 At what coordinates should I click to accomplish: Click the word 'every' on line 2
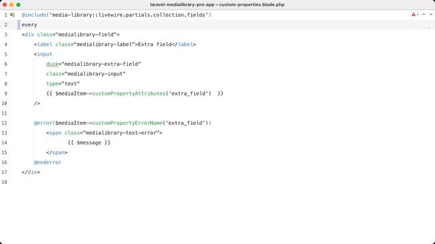click(x=29, y=24)
